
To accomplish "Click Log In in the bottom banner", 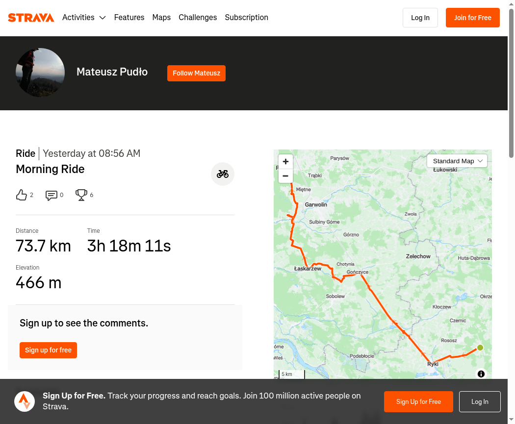I will [x=480, y=401].
